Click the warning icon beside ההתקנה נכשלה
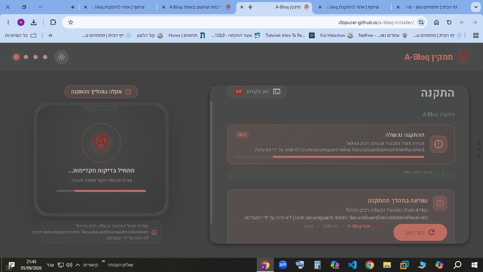Image resolution: width=483 pixels, height=272 pixels. coord(439,144)
